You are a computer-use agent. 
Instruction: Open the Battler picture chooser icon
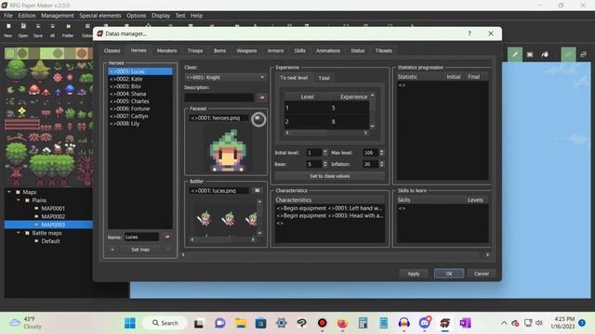click(258, 190)
